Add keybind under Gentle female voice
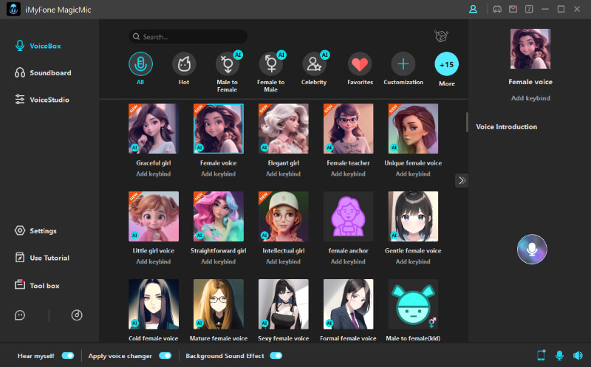This screenshot has width=591, height=367. pyautogui.click(x=413, y=261)
